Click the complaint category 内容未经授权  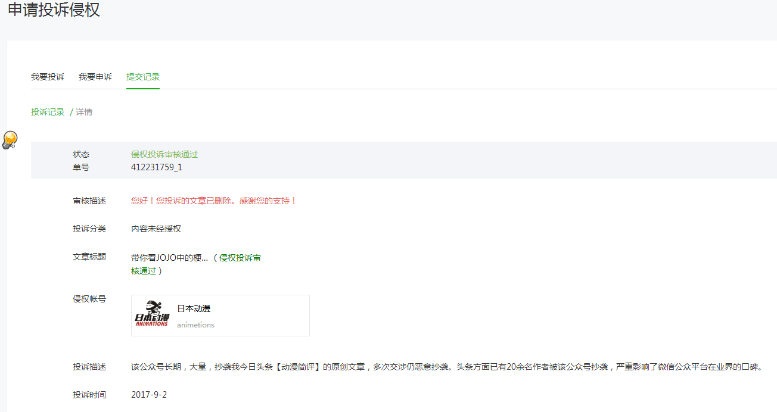156,229
